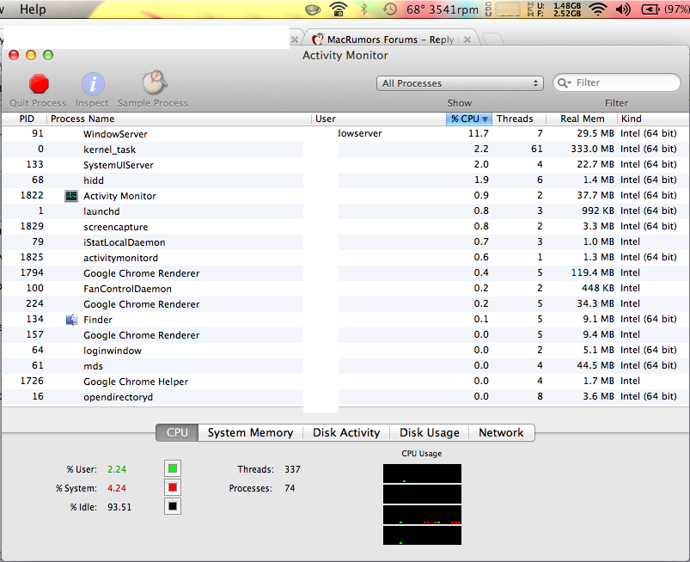Switch to Disk Usage tab
Image resolution: width=690 pixels, height=562 pixels.
coord(429,432)
